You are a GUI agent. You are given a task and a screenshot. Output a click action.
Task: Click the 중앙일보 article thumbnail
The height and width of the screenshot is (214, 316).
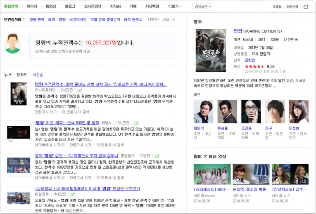[19, 165]
